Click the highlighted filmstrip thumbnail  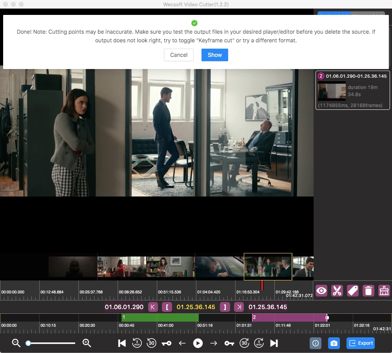coord(268,267)
